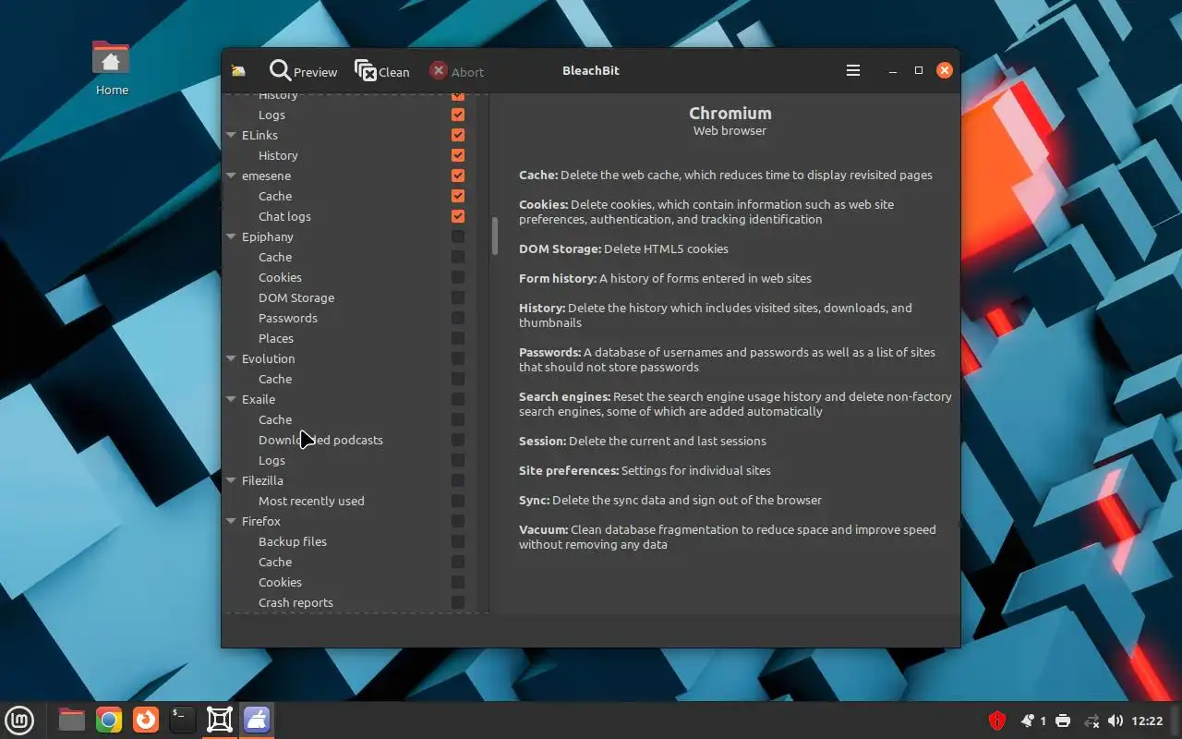Select the Epiphany row label
Screen dimensions: 1182x739
coord(268,236)
